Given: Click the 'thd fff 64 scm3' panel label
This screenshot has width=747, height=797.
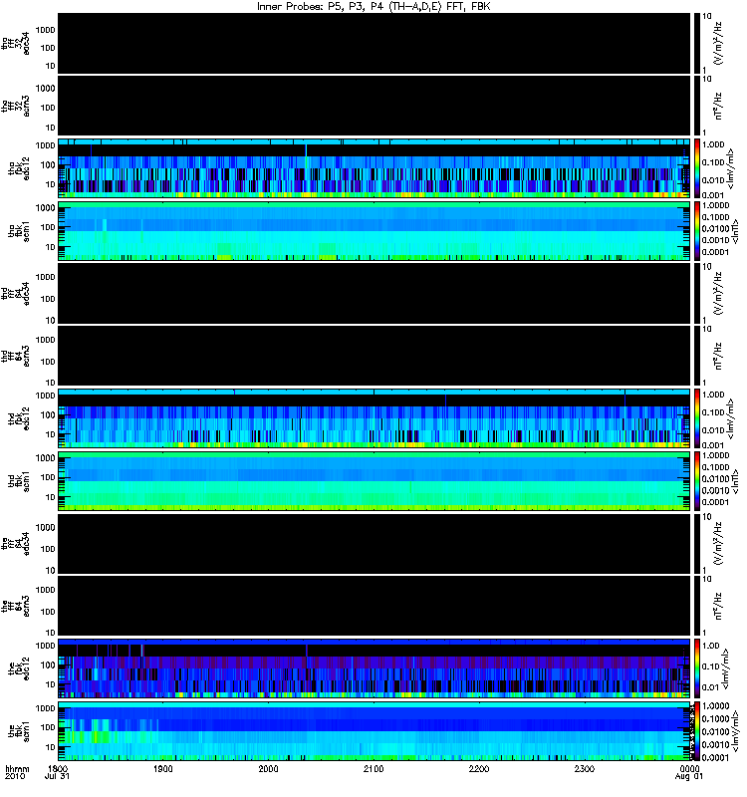Looking at the screenshot, I should 16,356.
